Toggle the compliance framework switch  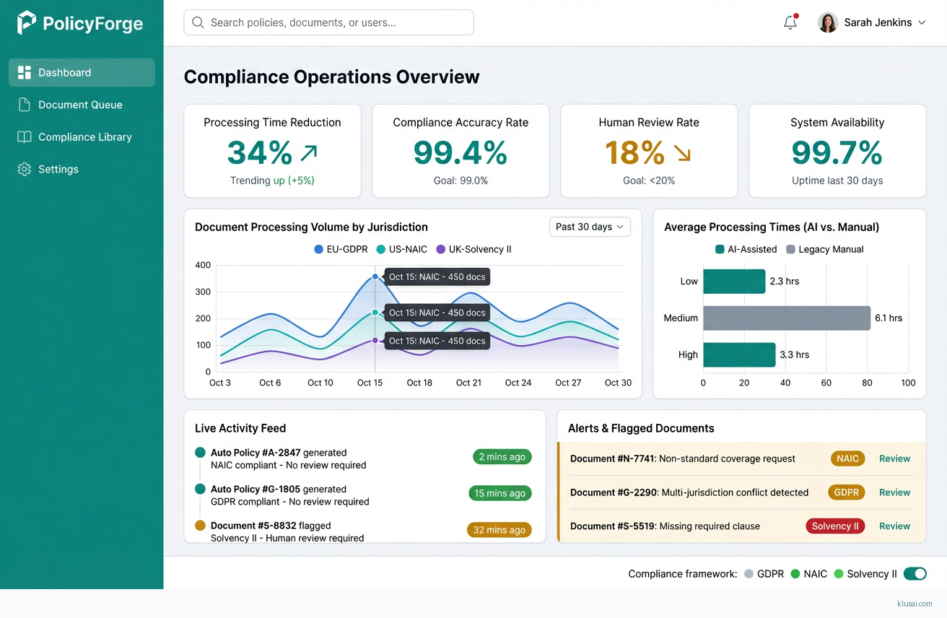[x=915, y=574]
